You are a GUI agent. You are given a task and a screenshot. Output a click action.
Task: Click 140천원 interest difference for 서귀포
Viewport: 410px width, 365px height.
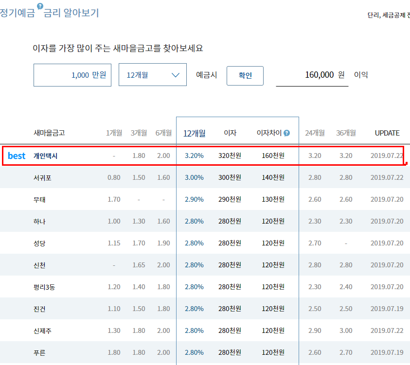click(x=273, y=178)
